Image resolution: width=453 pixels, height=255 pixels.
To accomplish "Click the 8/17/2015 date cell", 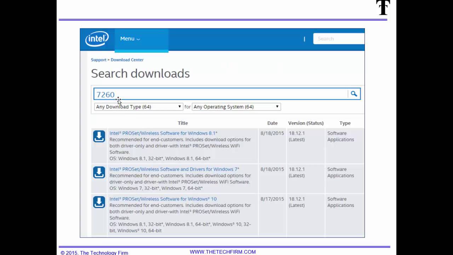I will pyautogui.click(x=272, y=199).
